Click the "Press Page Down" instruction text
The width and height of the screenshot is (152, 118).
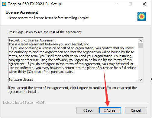45,32
